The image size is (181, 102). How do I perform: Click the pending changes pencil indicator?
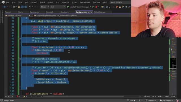[x=141, y=100]
